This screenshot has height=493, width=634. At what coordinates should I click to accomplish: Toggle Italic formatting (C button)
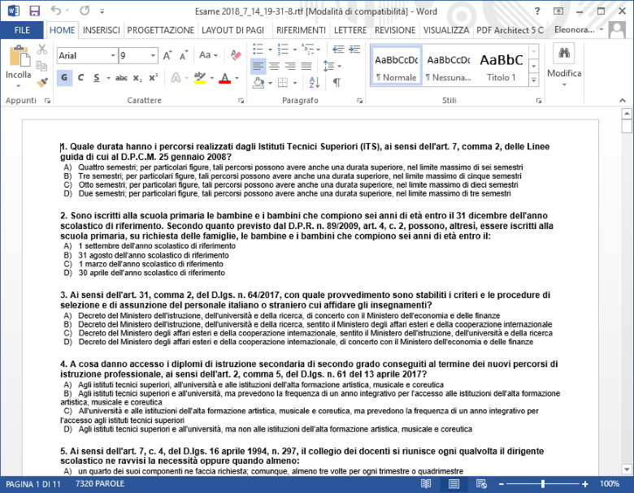click(x=82, y=78)
